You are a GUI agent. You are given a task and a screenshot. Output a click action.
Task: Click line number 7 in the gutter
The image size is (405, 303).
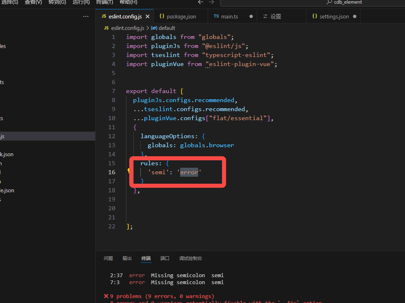point(113,91)
